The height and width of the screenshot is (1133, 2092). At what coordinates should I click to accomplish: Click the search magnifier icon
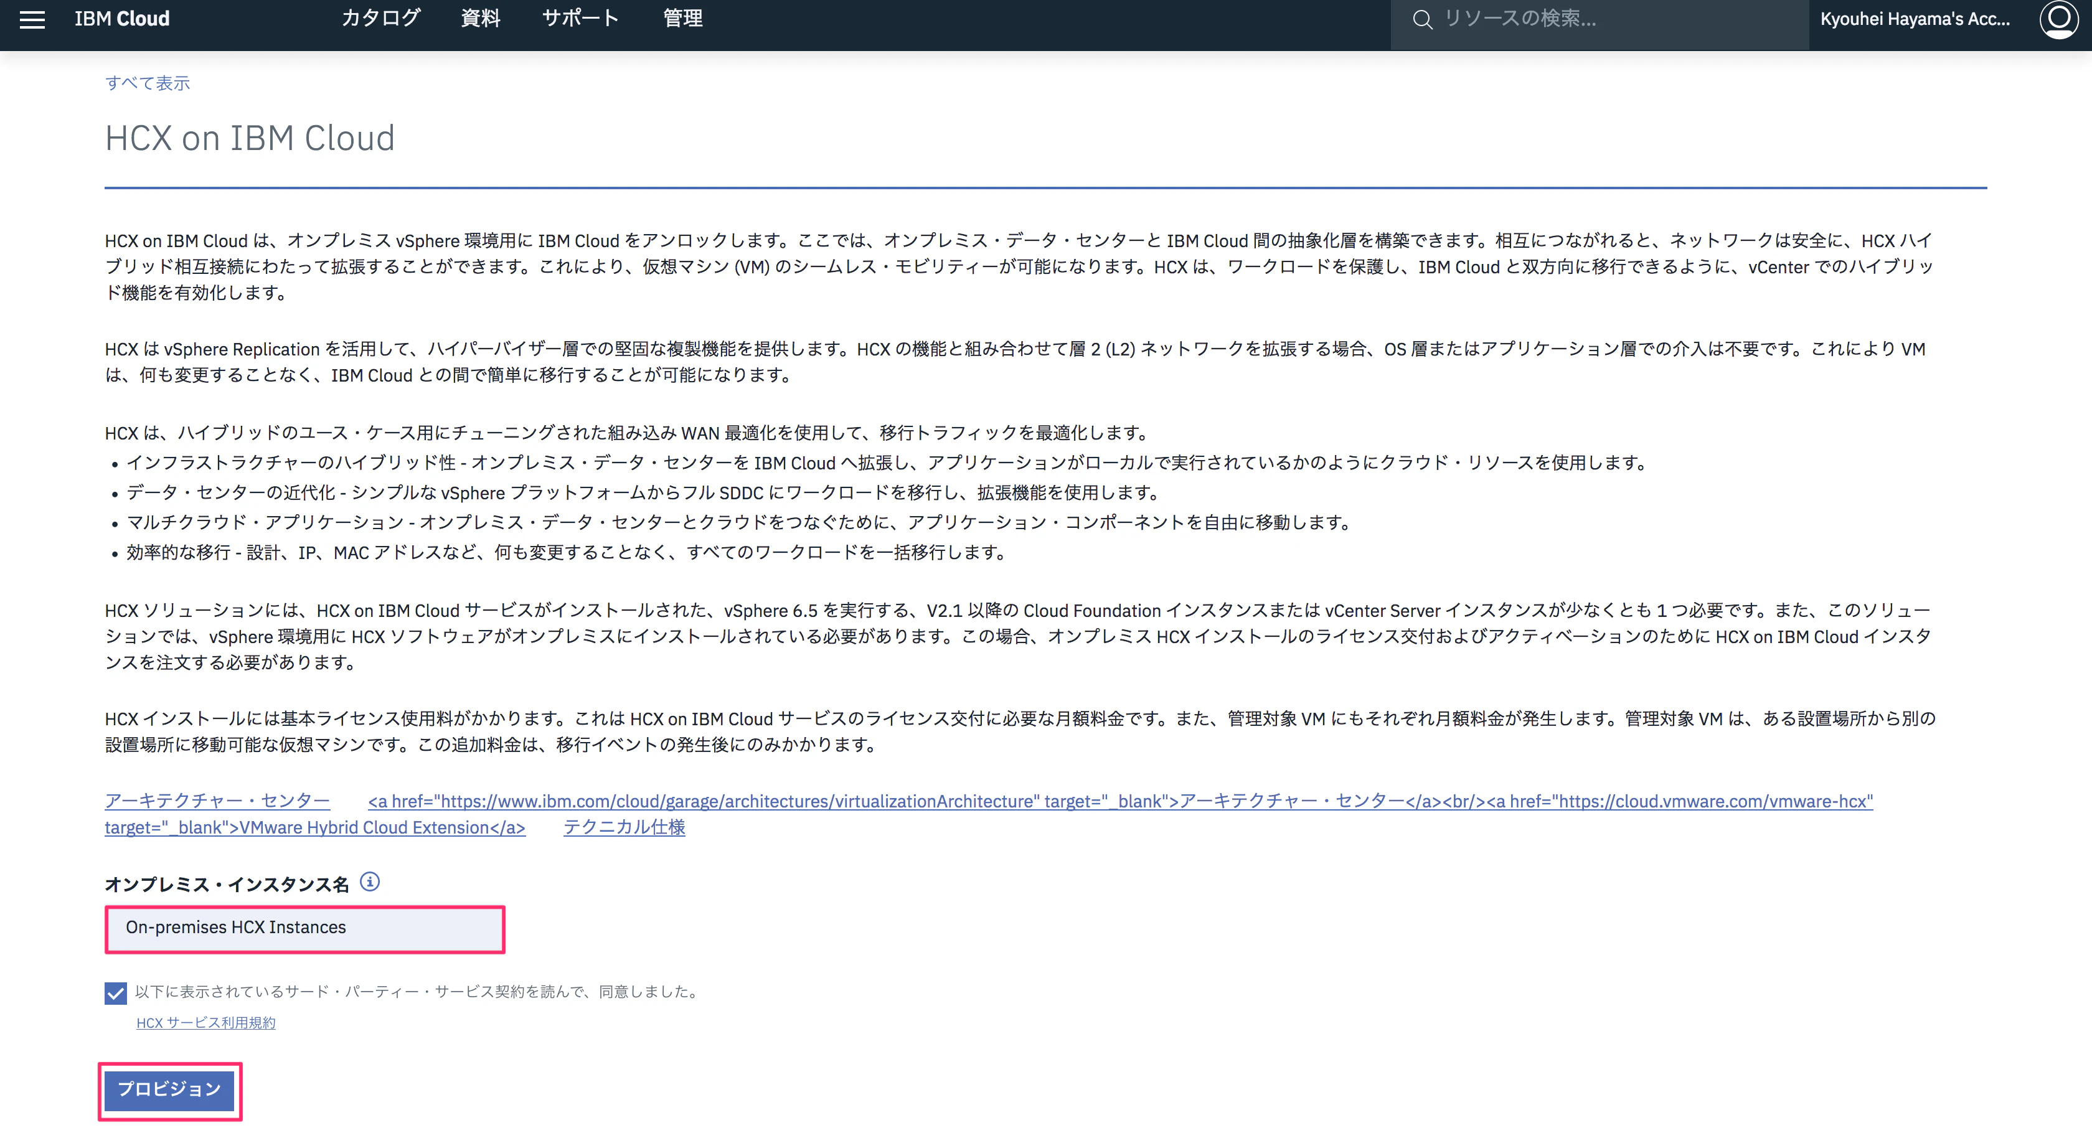[1422, 19]
